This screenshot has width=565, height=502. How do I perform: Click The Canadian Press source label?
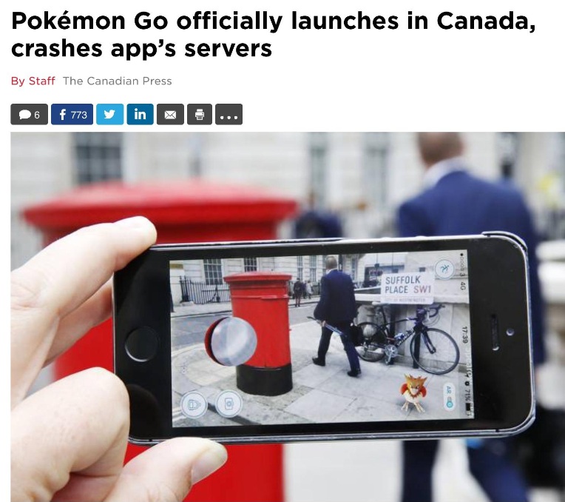118,81
